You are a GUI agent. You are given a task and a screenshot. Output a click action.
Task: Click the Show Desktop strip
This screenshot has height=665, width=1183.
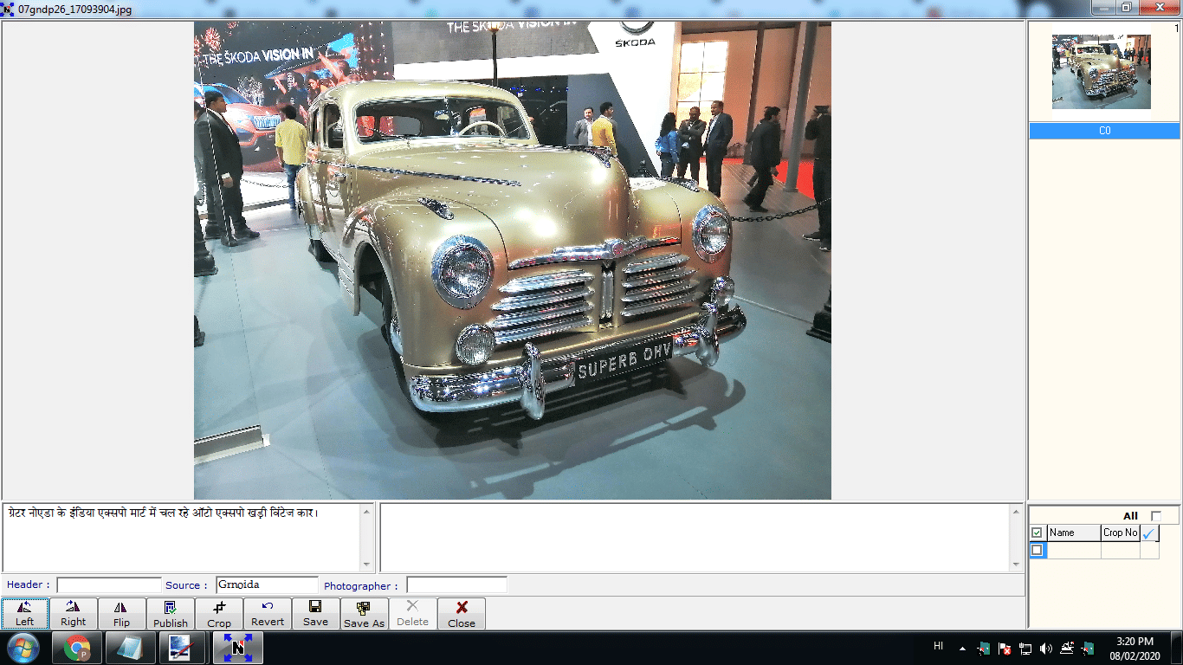click(1177, 648)
